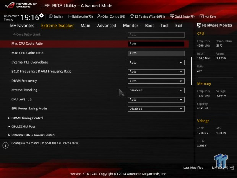Click the Max. CPU Cache Ratio field
The width and height of the screenshot is (237, 178).
[x=156, y=53]
